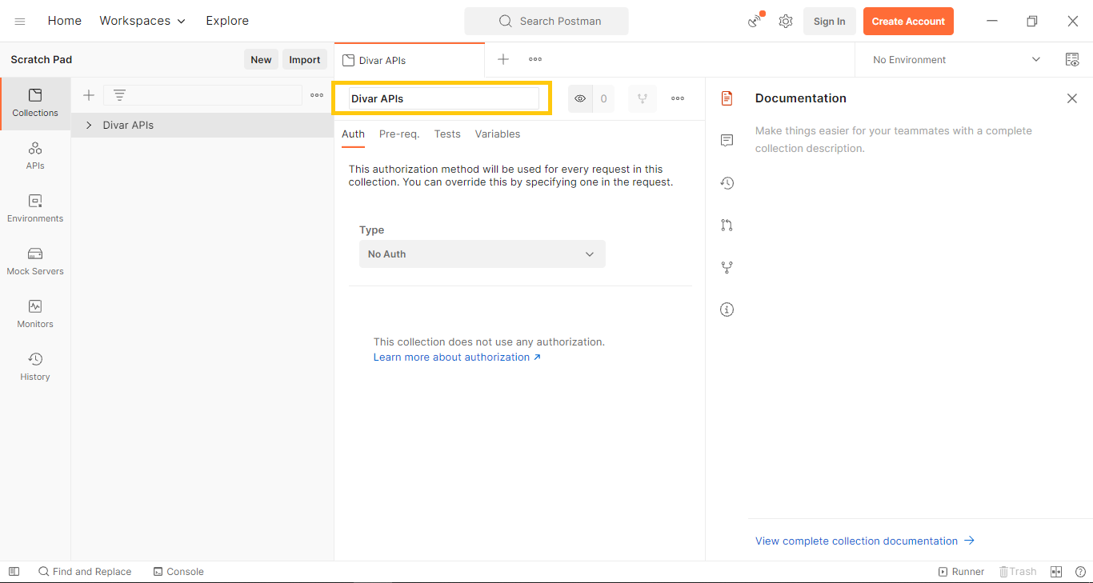Image resolution: width=1093 pixels, height=583 pixels.
Task: Open Trash in status bar
Action: [x=1018, y=572]
